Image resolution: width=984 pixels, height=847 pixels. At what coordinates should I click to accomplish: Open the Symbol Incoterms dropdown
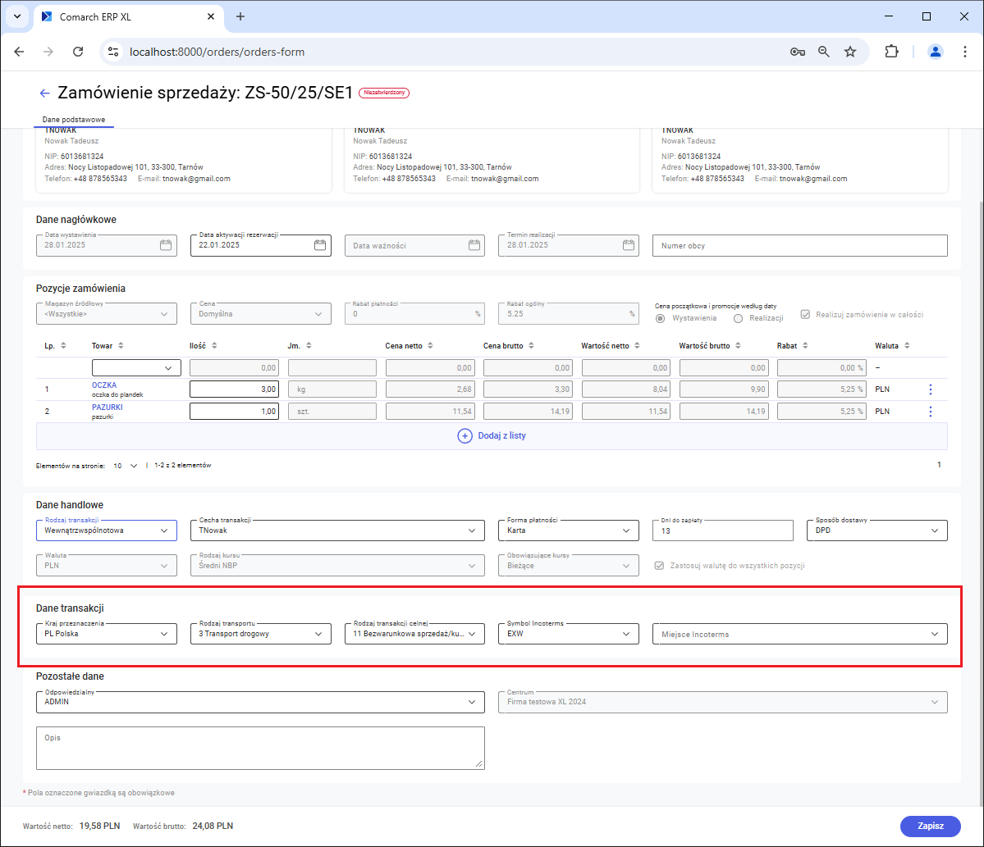point(568,634)
